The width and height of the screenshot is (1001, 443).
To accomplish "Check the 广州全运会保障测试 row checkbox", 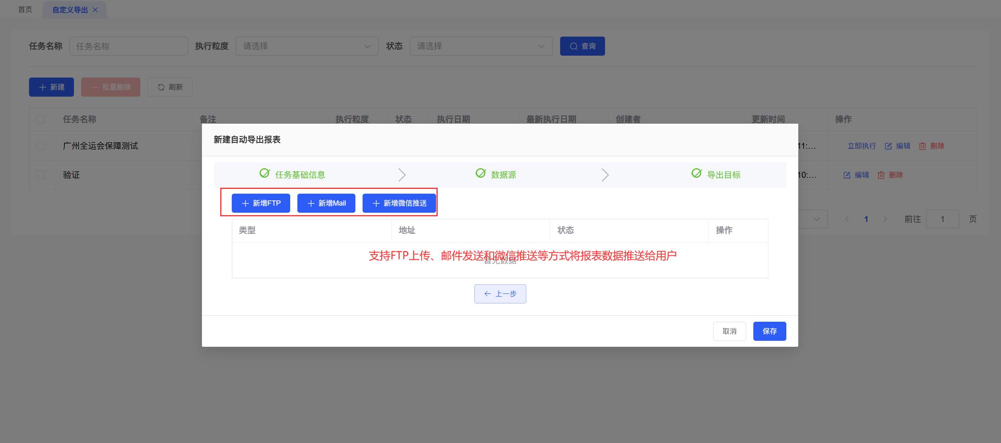I will 41,146.
